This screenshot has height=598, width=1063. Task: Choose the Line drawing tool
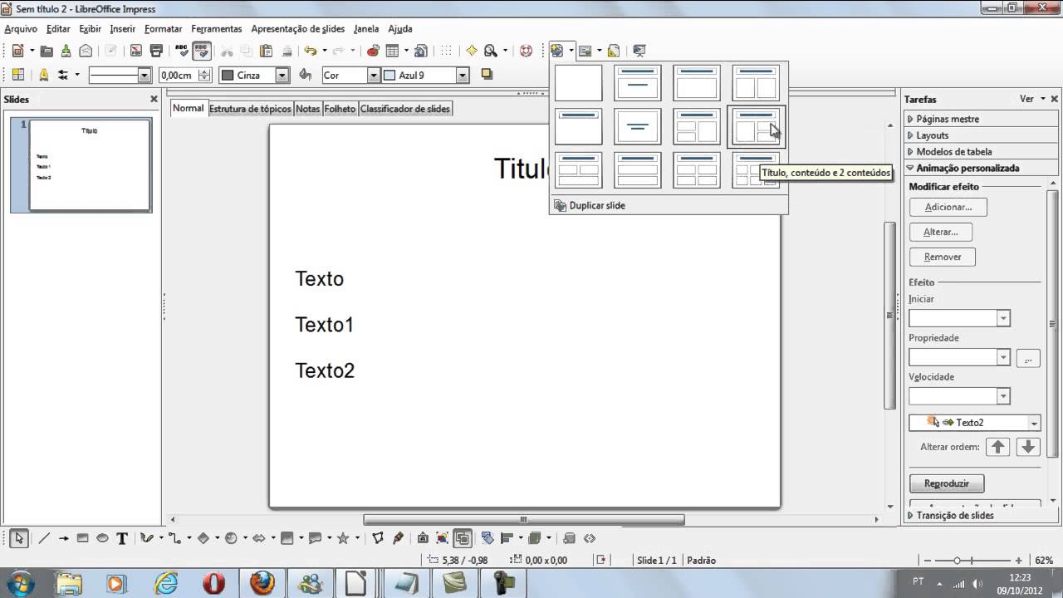pyautogui.click(x=44, y=538)
